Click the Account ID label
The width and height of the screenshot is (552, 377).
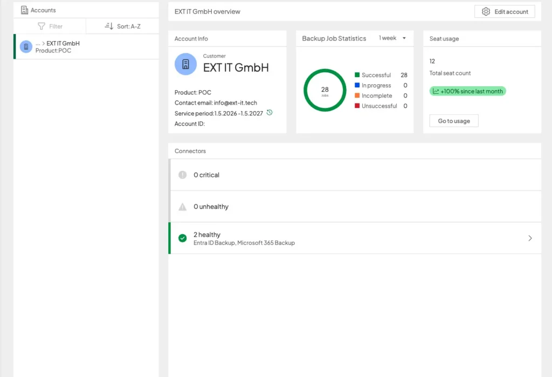[x=189, y=124]
